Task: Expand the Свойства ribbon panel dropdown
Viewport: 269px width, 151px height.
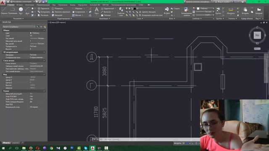Action: coord(197,18)
